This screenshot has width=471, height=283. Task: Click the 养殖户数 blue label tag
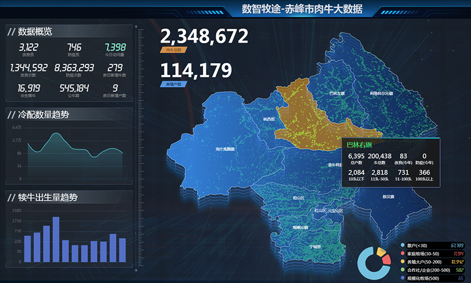click(x=173, y=84)
